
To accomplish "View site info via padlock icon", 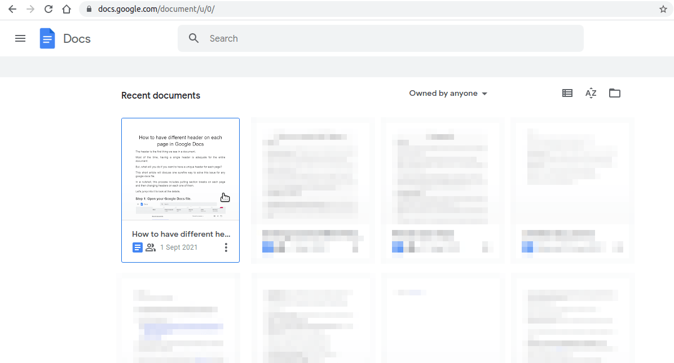I will (x=89, y=9).
